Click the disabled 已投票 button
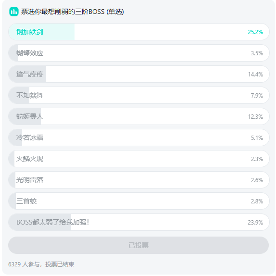This screenshot has height=276, width=276. click(x=138, y=245)
